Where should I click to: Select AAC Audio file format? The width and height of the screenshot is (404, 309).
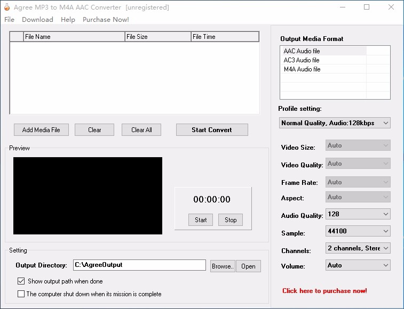[x=323, y=51]
